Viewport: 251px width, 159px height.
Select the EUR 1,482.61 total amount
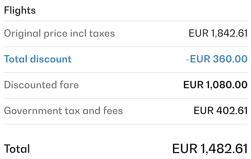(x=210, y=149)
